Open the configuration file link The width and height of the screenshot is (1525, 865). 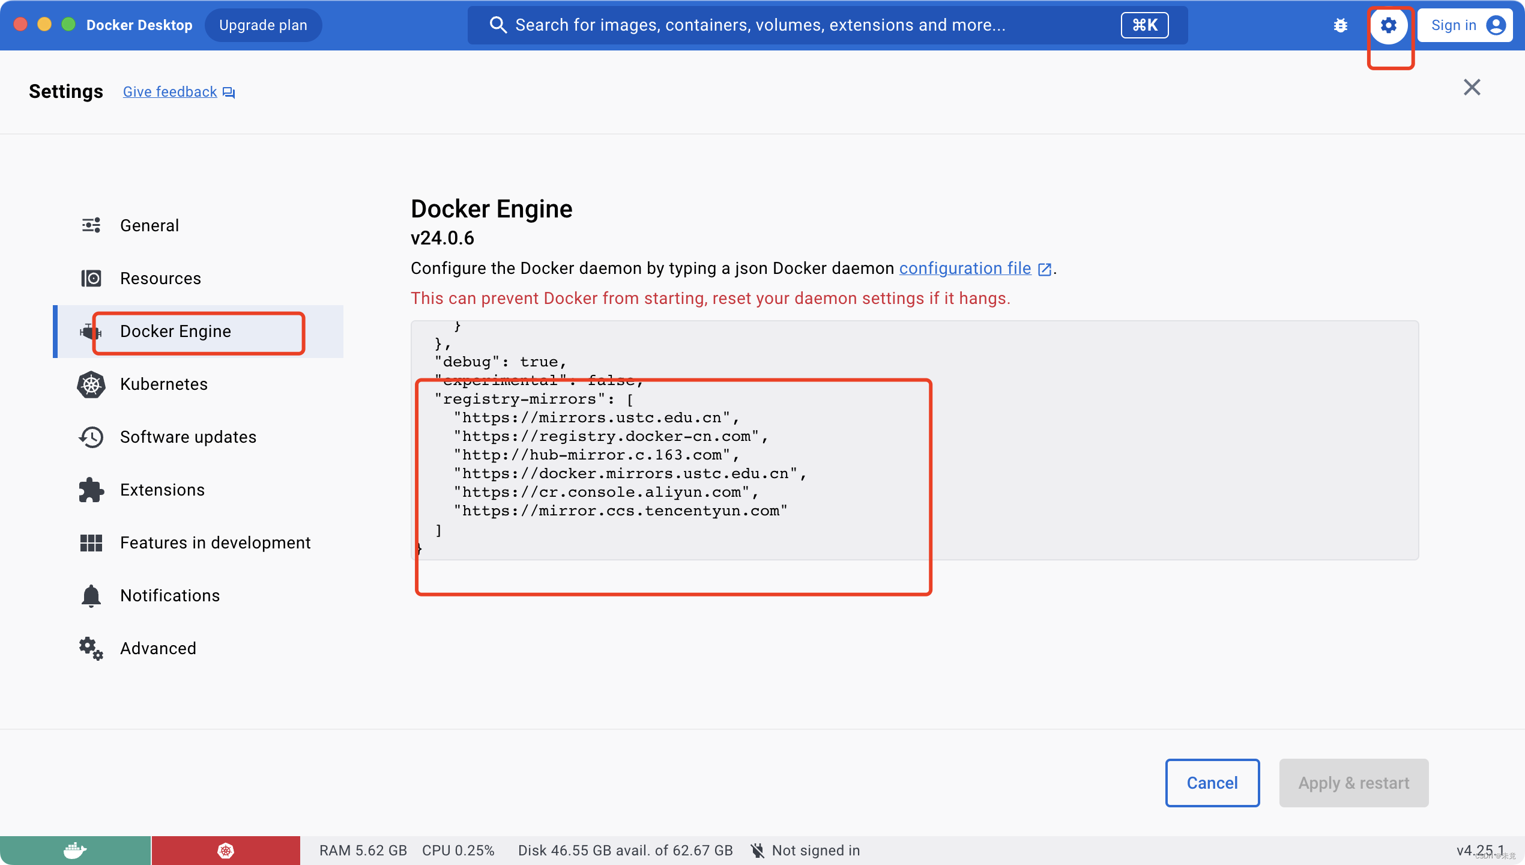pos(965,269)
